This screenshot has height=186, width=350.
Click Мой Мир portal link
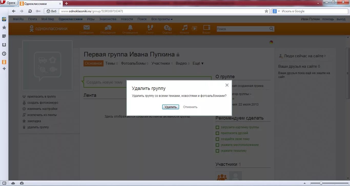(x=48, y=19)
